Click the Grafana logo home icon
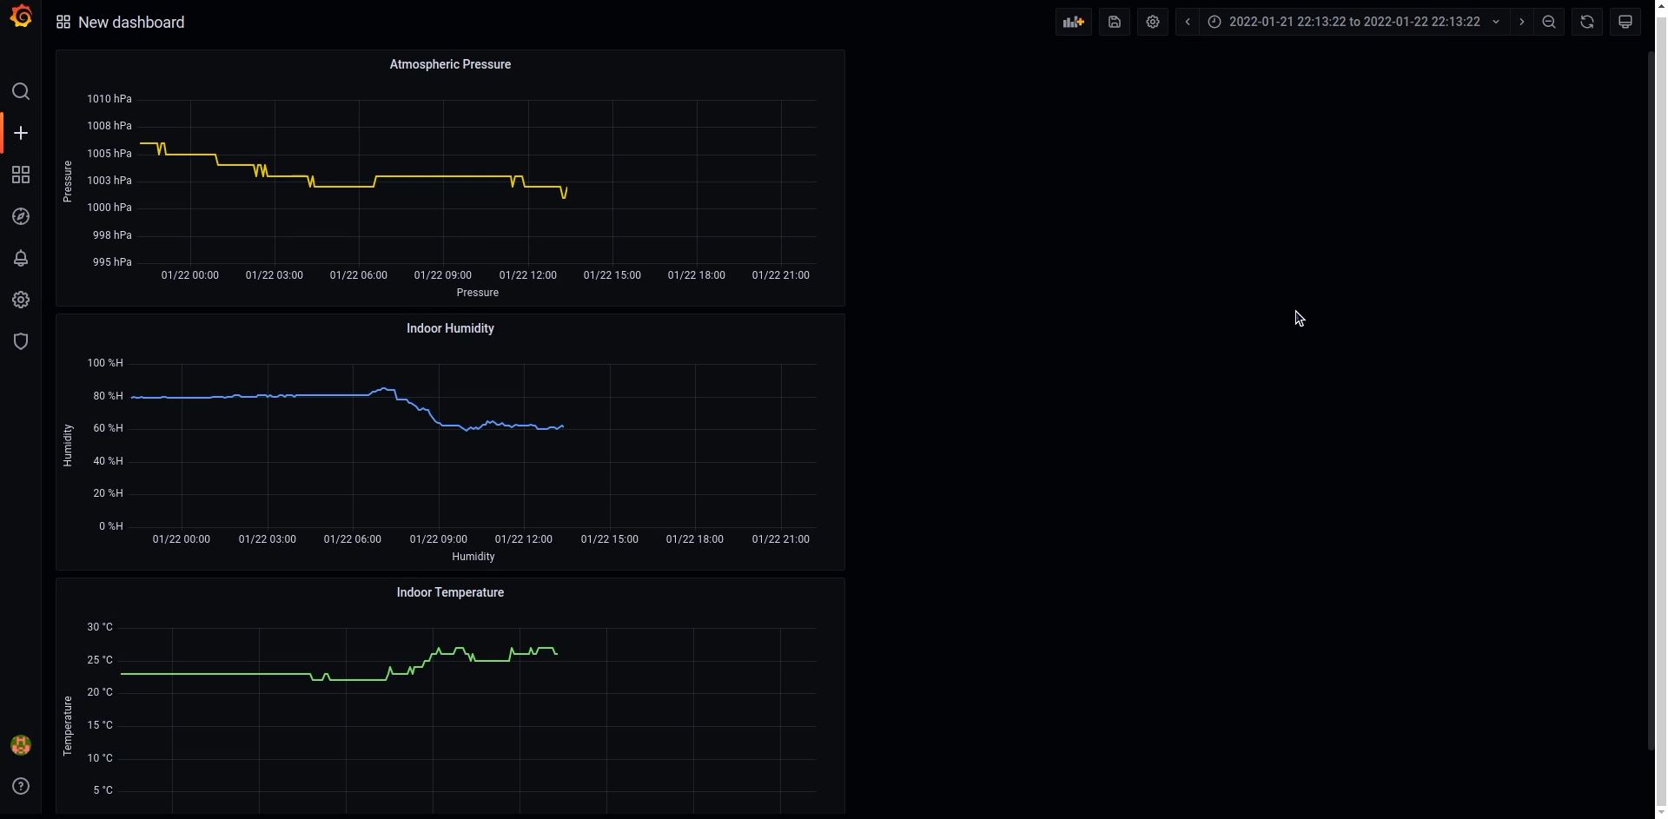This screenshot has width=1668, height=819. pyautogui.click(x=21, y=17)
